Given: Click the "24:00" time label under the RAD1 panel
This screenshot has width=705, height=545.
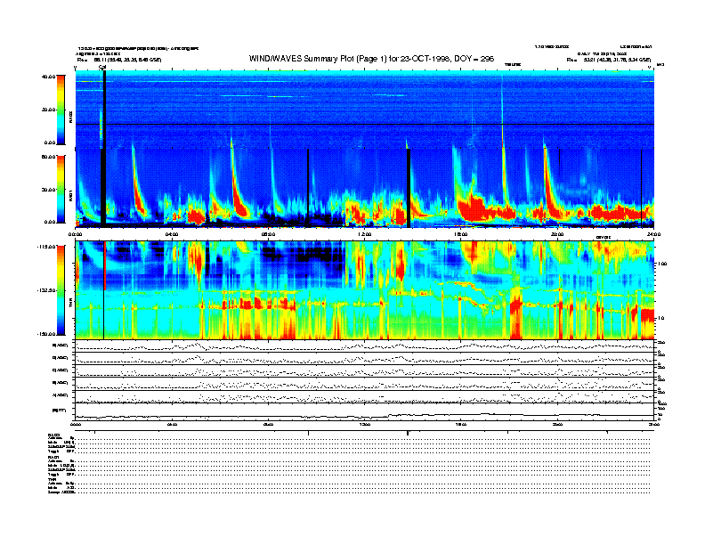Looking at the screenshot, I should [x=653, y=234].
